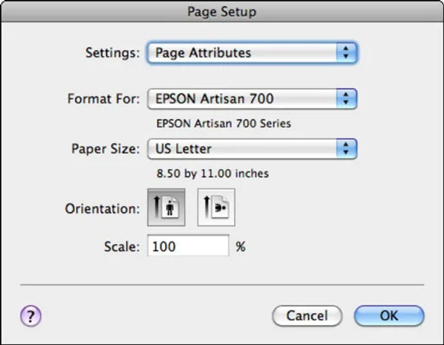
Task: Open the US Letter paper size menu
Action: (252, 148)
